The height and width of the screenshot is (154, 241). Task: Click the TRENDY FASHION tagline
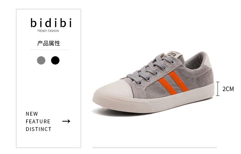(48, 31)
